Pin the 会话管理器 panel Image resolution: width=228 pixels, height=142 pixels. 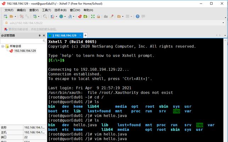pyautogui.click(x=40, y=35)
